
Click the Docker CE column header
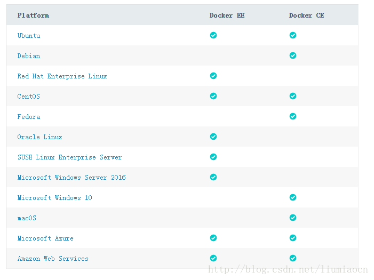(306, 15)
